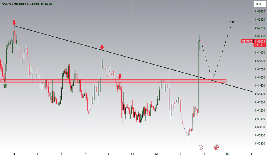Screen dimensions: 267x157
Task: Click date label 11 on time axis
Action: [132, 154]
